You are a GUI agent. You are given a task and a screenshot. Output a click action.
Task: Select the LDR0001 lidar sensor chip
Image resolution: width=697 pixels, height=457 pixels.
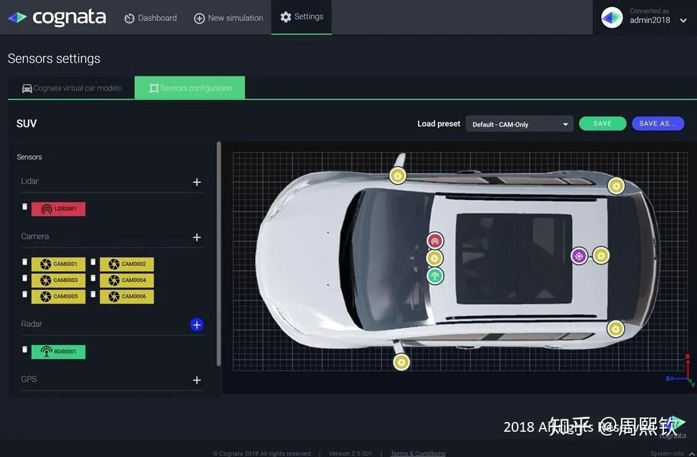58,208
